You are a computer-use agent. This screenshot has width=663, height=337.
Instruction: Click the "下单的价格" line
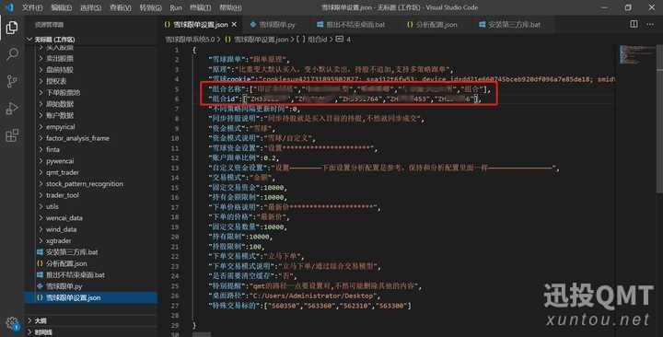249,217
